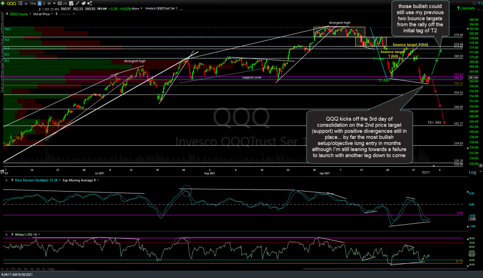Click the -0.66 PPO value tag

472,219
